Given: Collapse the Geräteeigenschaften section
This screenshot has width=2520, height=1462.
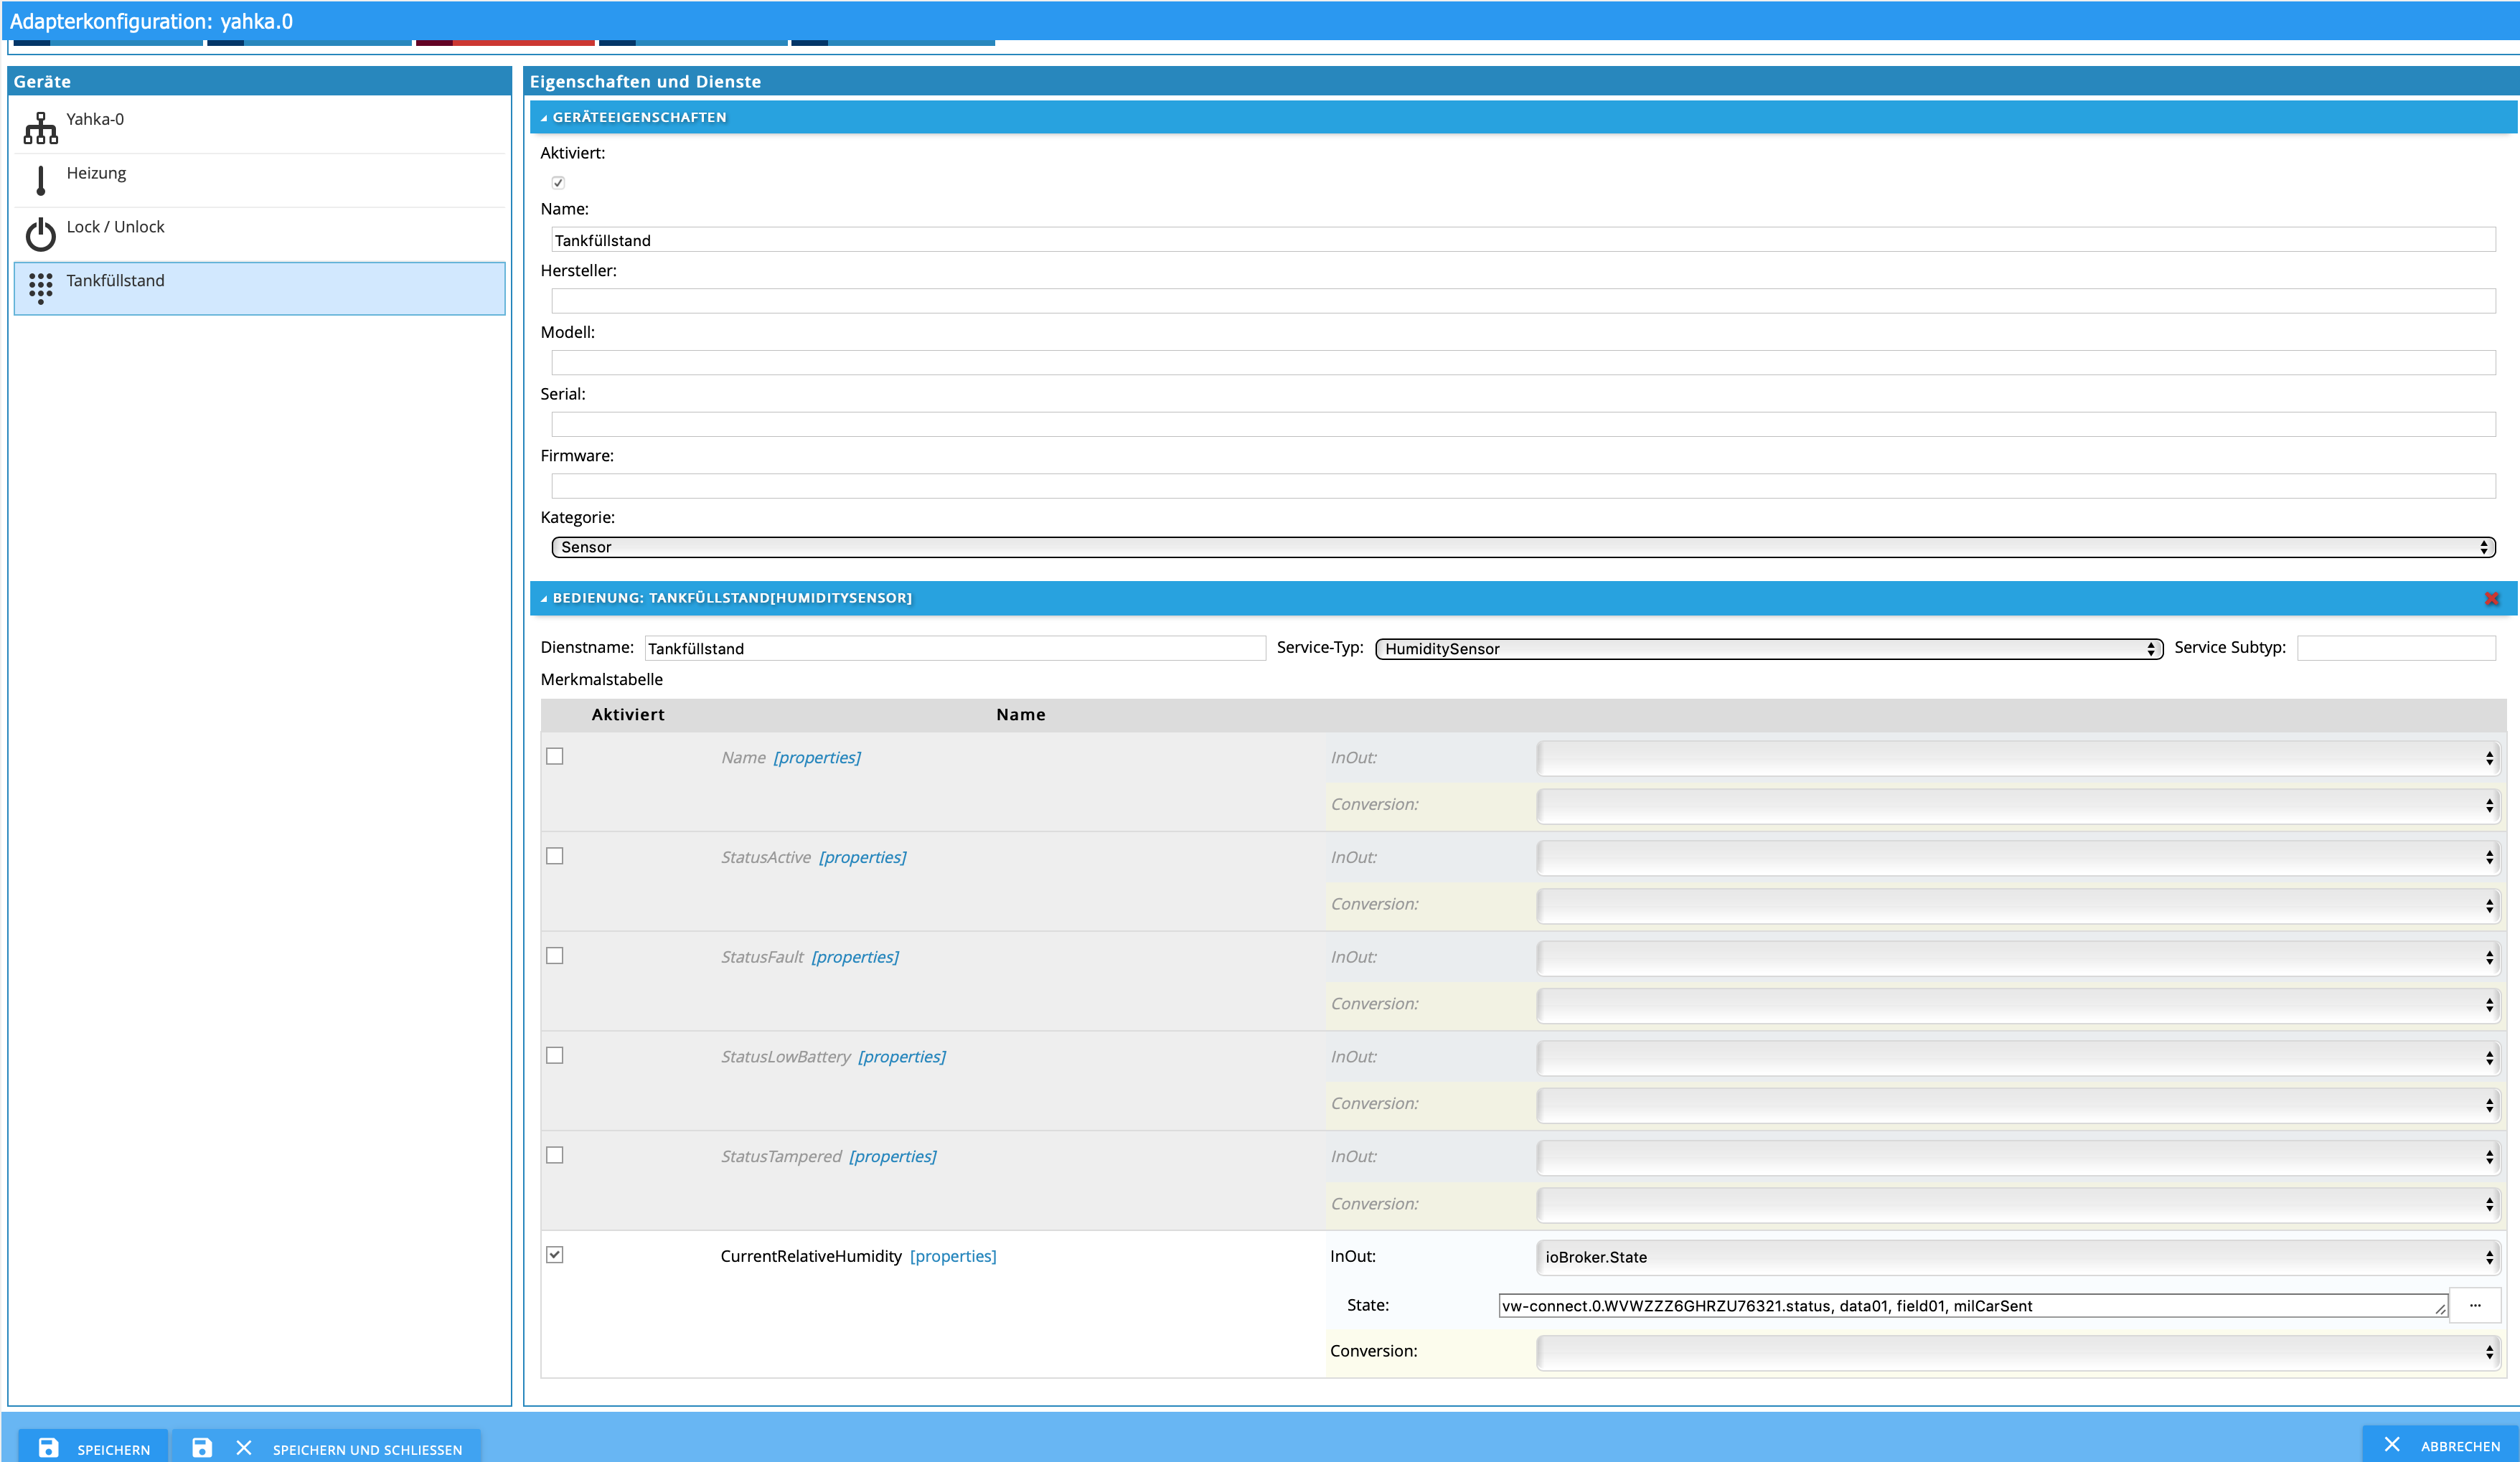Looking at the screenshot, I should [x=639, y=117].
